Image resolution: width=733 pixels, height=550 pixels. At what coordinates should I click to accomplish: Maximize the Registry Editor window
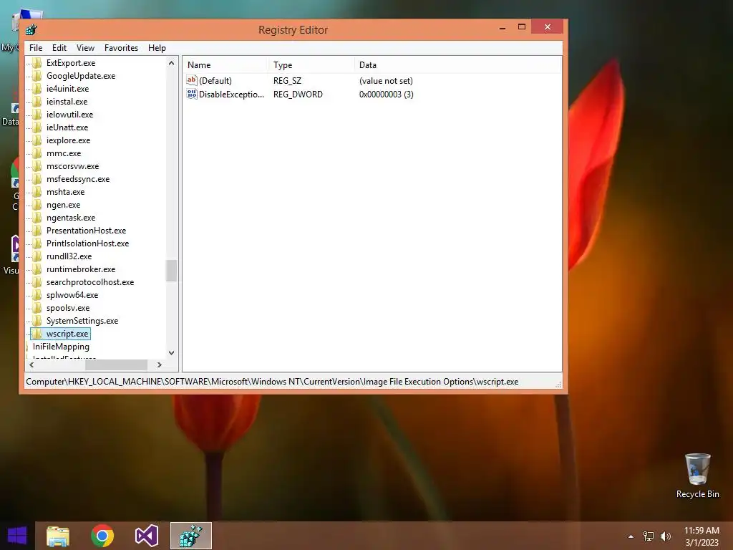coord(522,27)
